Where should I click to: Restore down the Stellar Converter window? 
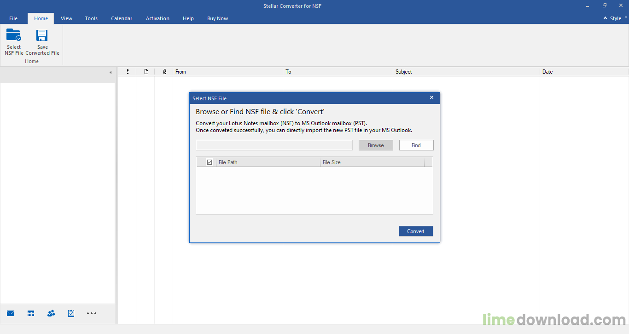604,6
